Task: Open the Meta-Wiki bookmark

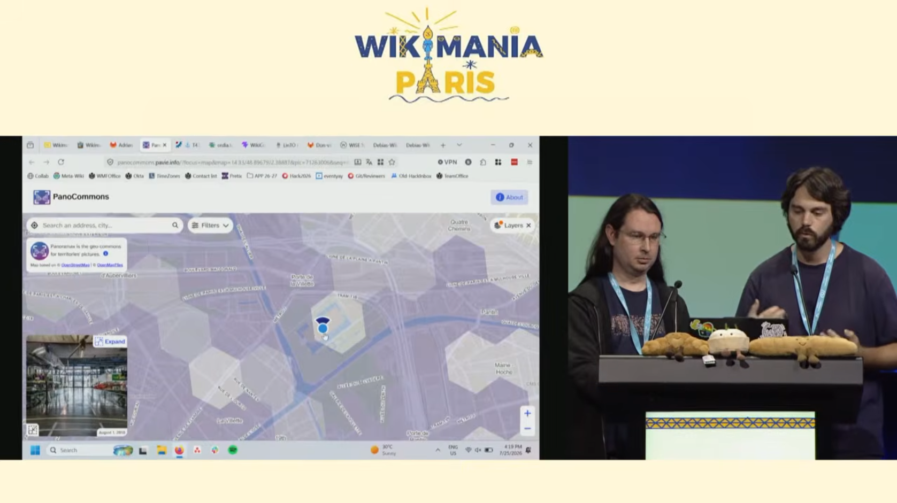Action: tap(68, 176)
